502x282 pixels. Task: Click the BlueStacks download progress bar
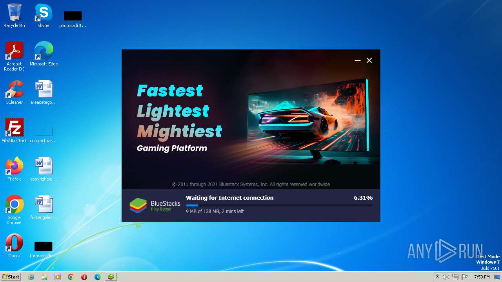(x=279, y=205)
